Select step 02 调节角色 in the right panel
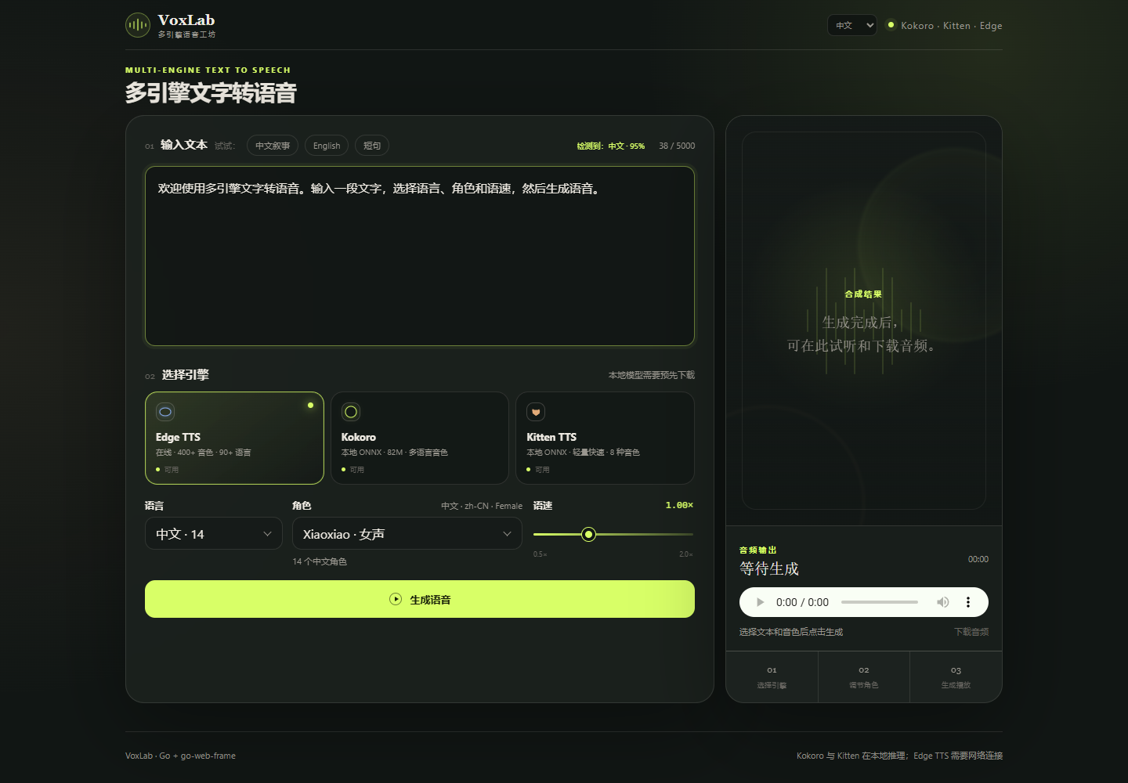 click(x=864, y=677)
